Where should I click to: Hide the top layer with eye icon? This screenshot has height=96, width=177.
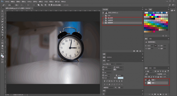click(x=146, y=80)
